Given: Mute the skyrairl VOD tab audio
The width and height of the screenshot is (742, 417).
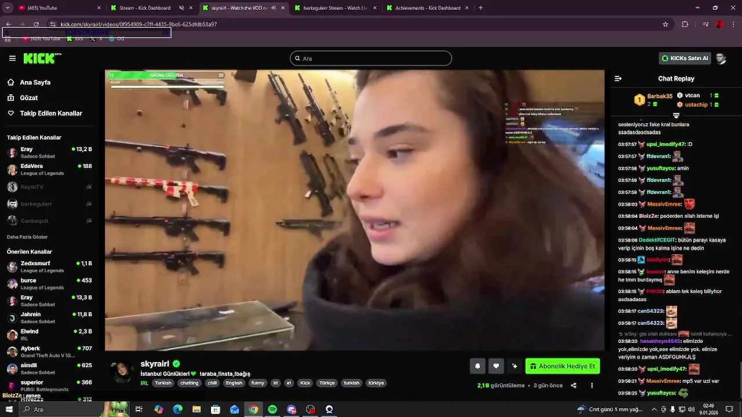Looking at the screenshot, I should (x=274, y=8).
